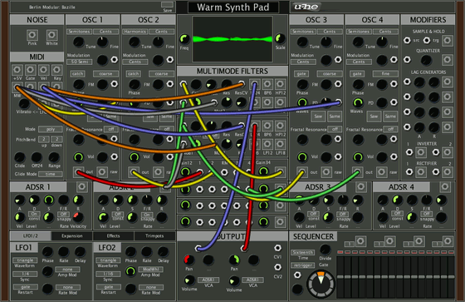Click OSC 1 catch phase button
This screenshot has width=465, height=302.
[78, 74]
